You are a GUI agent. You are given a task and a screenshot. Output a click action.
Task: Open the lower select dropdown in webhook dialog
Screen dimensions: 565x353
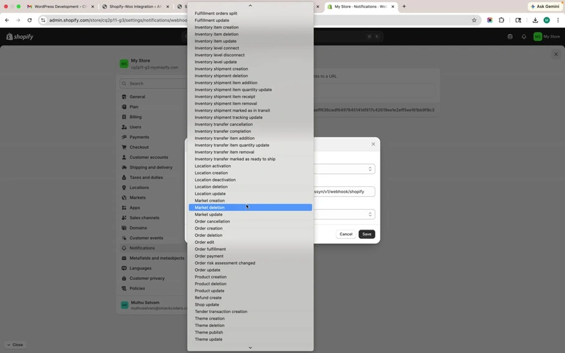point(344,215)
